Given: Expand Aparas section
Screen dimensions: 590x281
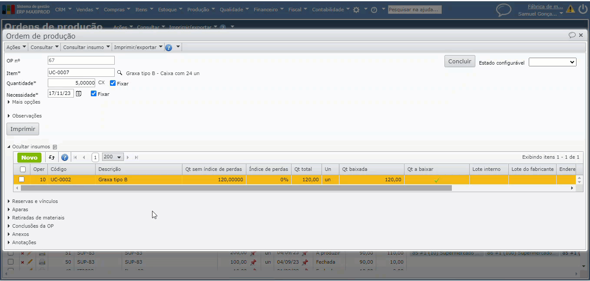Looking at the screenshot, I should tap(18, 209).
